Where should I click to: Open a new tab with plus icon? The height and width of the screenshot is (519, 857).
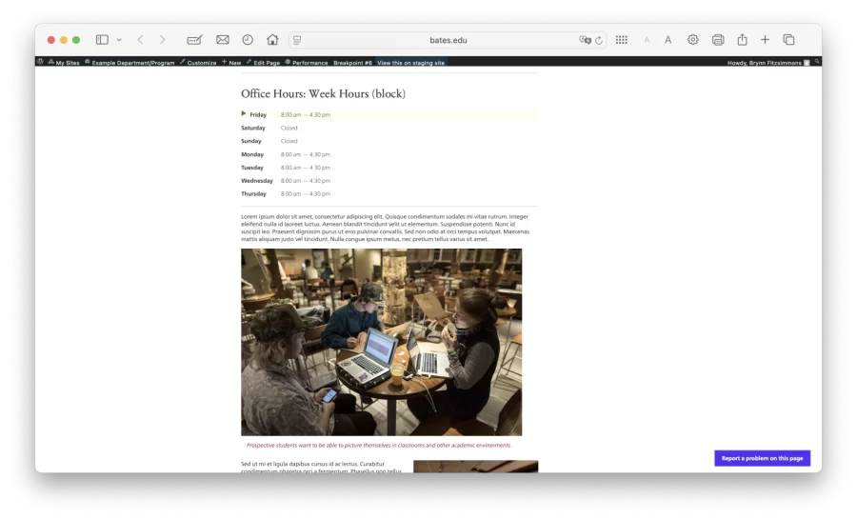click(766, 39)
